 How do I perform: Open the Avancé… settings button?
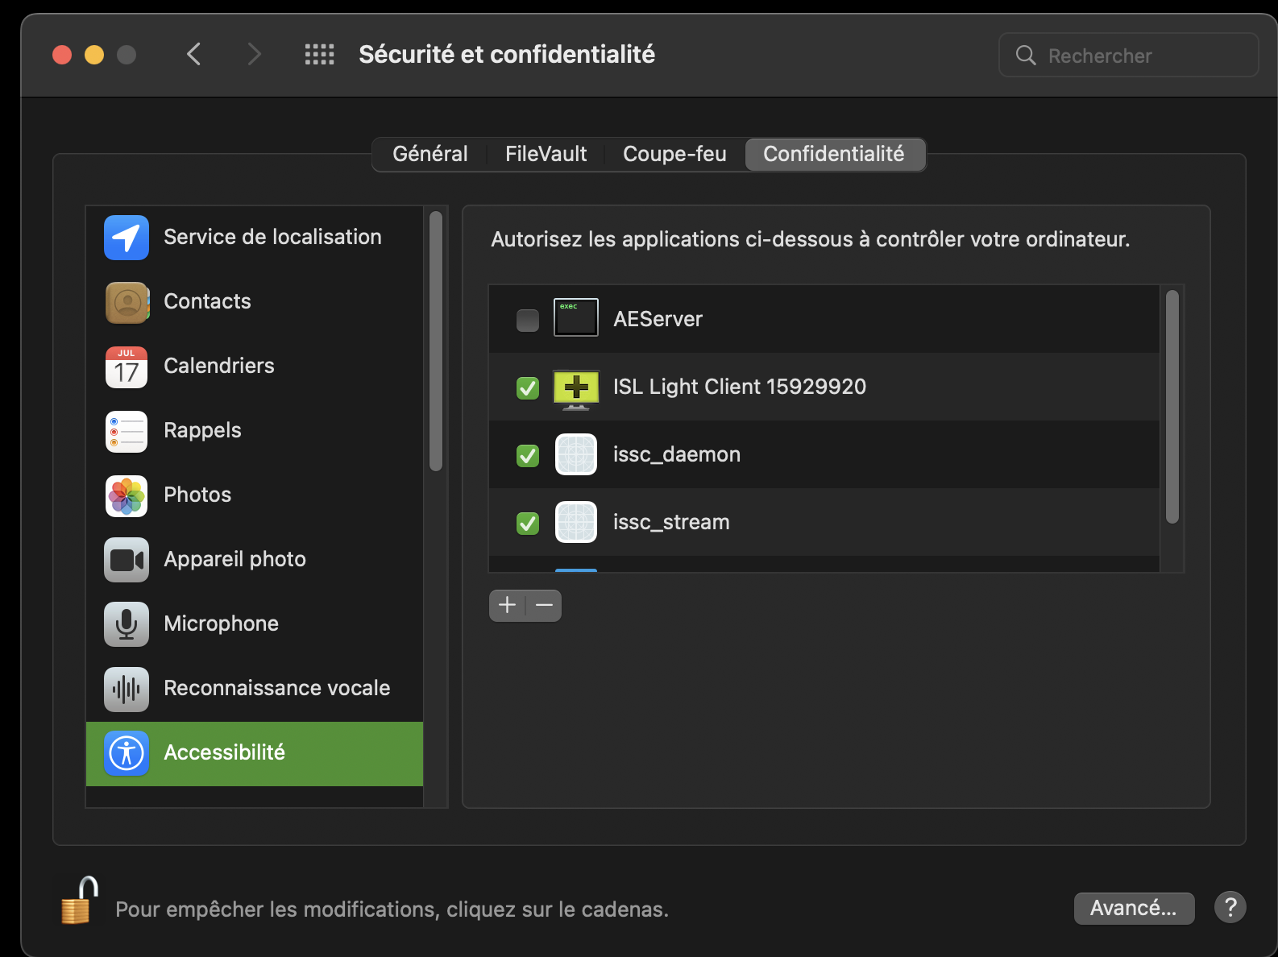click(x=1134, y=908)
